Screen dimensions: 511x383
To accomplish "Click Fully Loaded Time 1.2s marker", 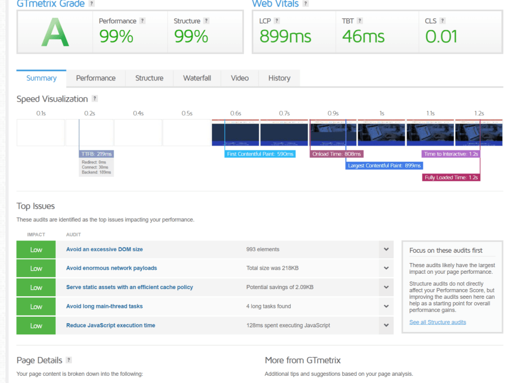I will point(451,178).
